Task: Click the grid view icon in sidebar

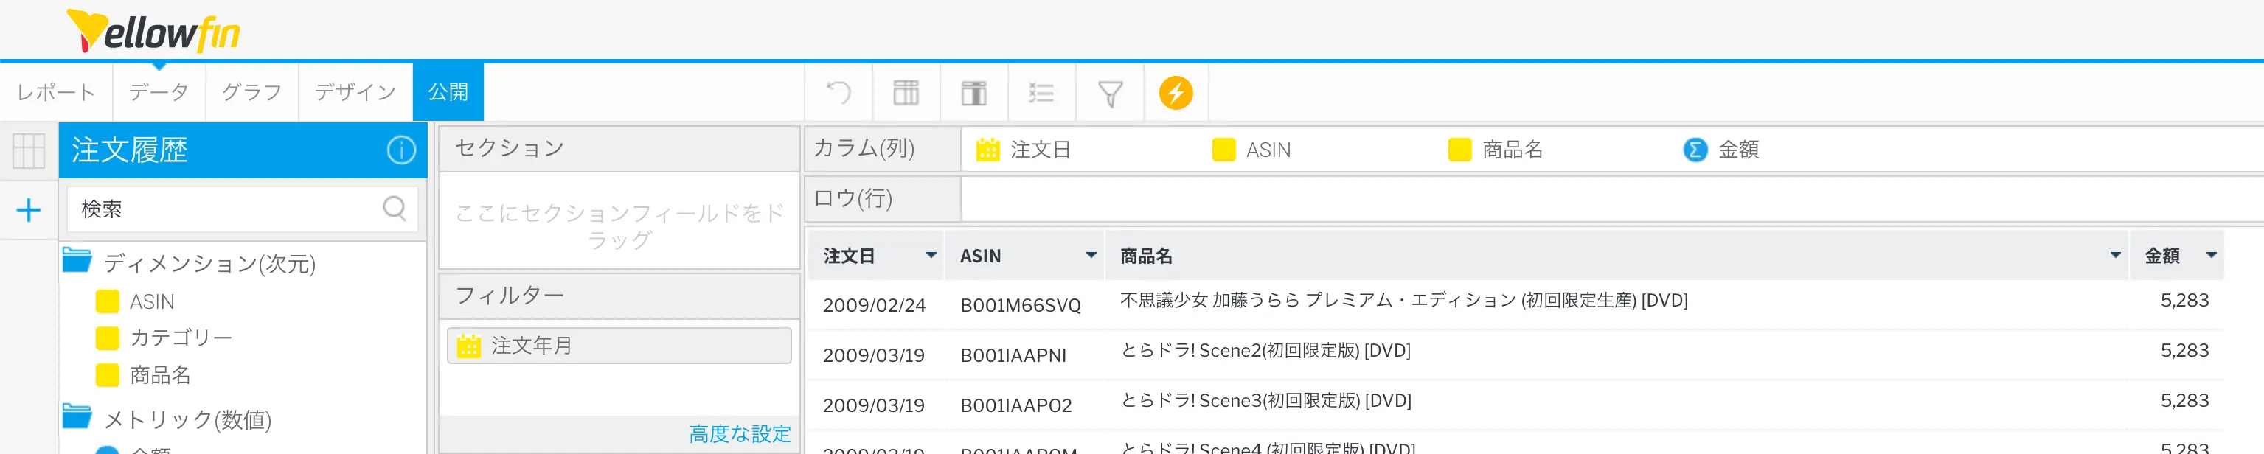Action: tap(29, 151)
